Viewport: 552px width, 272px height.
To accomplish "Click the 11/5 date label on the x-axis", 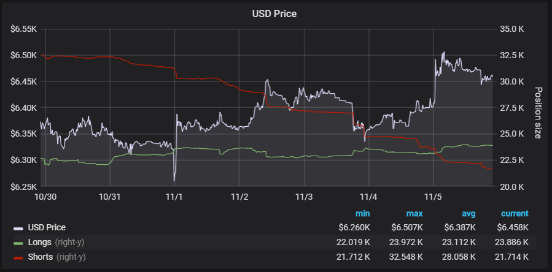I will [434, 197].
